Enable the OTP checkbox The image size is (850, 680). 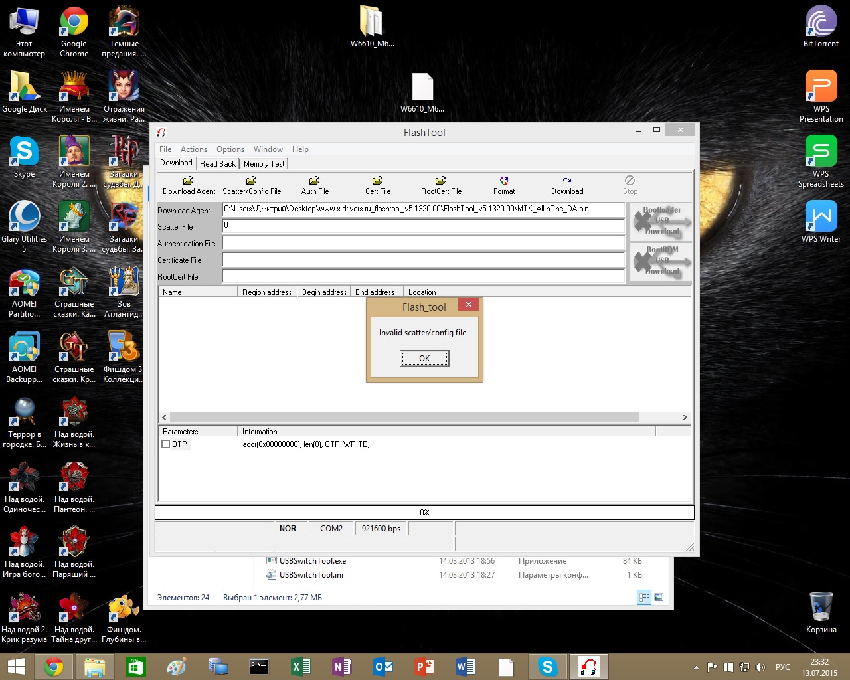(166, 444)
